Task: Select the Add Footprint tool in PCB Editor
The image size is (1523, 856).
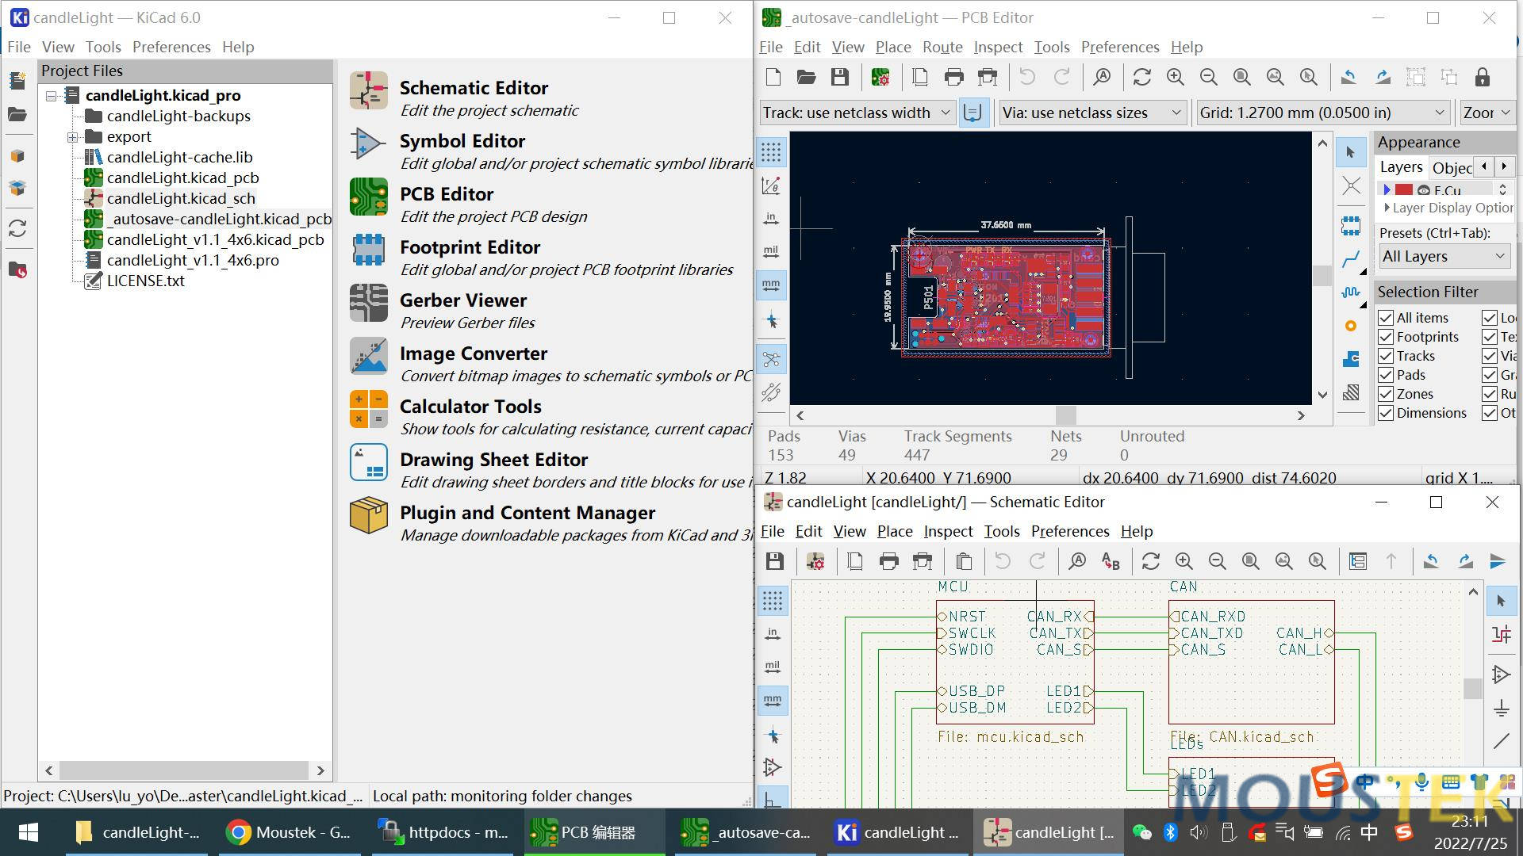Action: coord(1351,226)
